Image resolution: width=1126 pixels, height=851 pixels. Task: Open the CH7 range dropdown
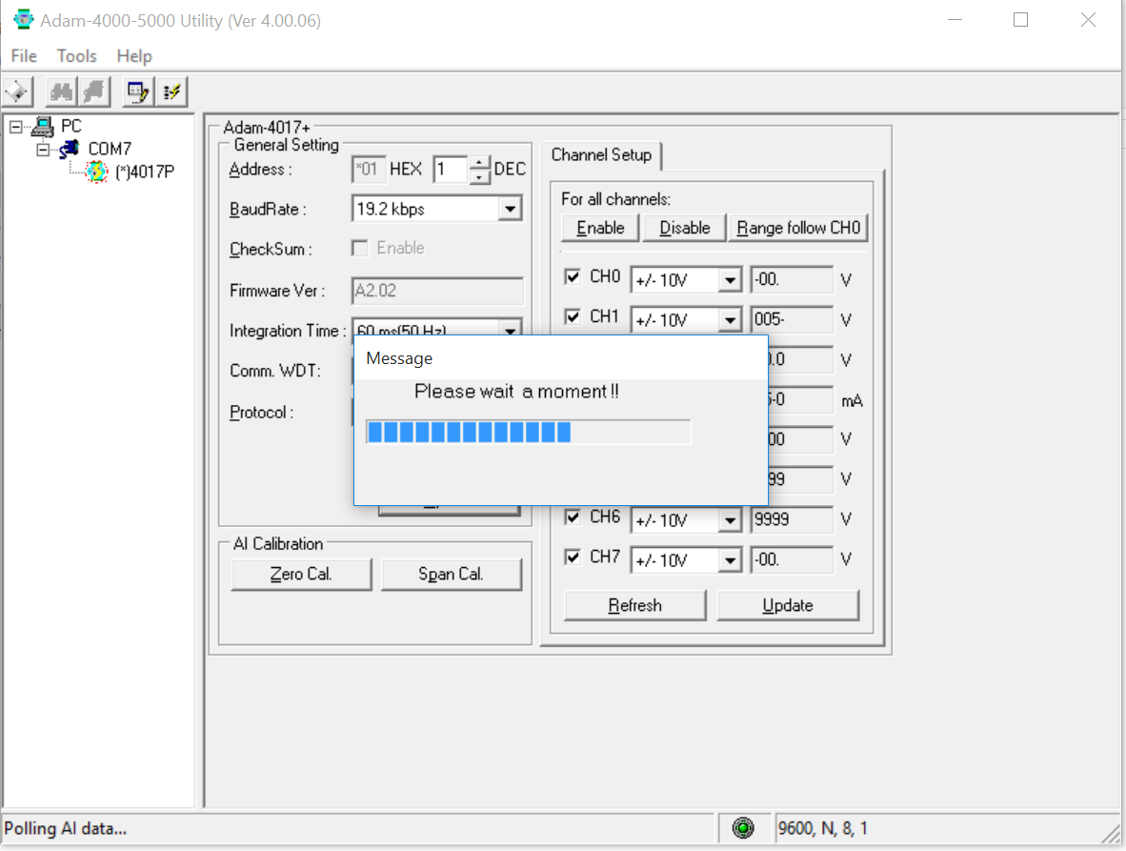tap(730, 560)
